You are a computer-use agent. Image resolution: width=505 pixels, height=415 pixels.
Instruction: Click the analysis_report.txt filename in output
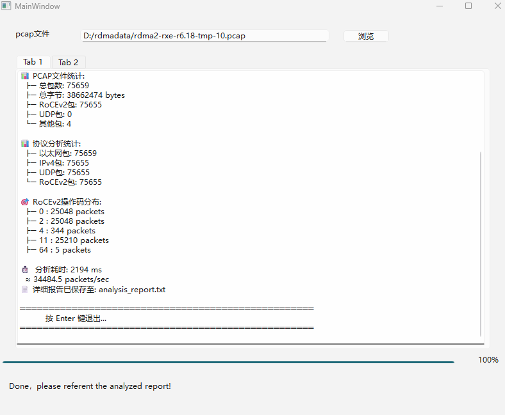click(132, 290)
